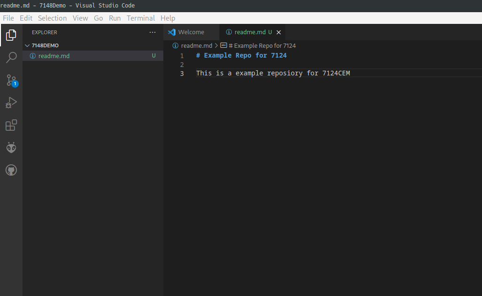Open the Explorer view in activity bar
482x296 pixels.
(x=11, y=35)
